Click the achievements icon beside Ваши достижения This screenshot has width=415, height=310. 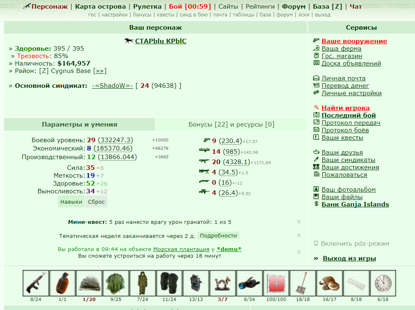[x=316, y=167]
